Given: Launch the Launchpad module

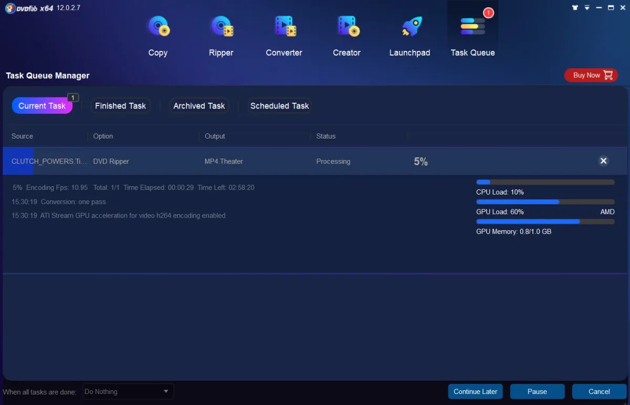Looking at the screenshot, I should pos(409,35).
